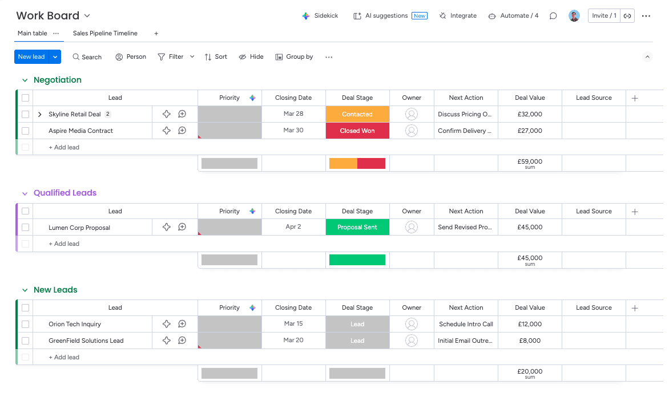Screen dimensions: 669x397
Task: Open the New lead dropdown arrow
Action: click(55, 56)
